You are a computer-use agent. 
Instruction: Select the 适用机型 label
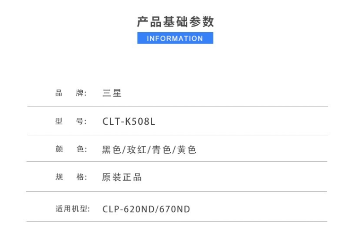coord(73,209)
